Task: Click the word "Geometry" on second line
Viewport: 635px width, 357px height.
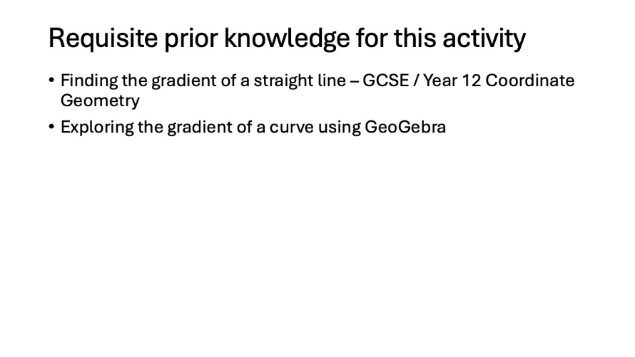Action: [100, 100]
